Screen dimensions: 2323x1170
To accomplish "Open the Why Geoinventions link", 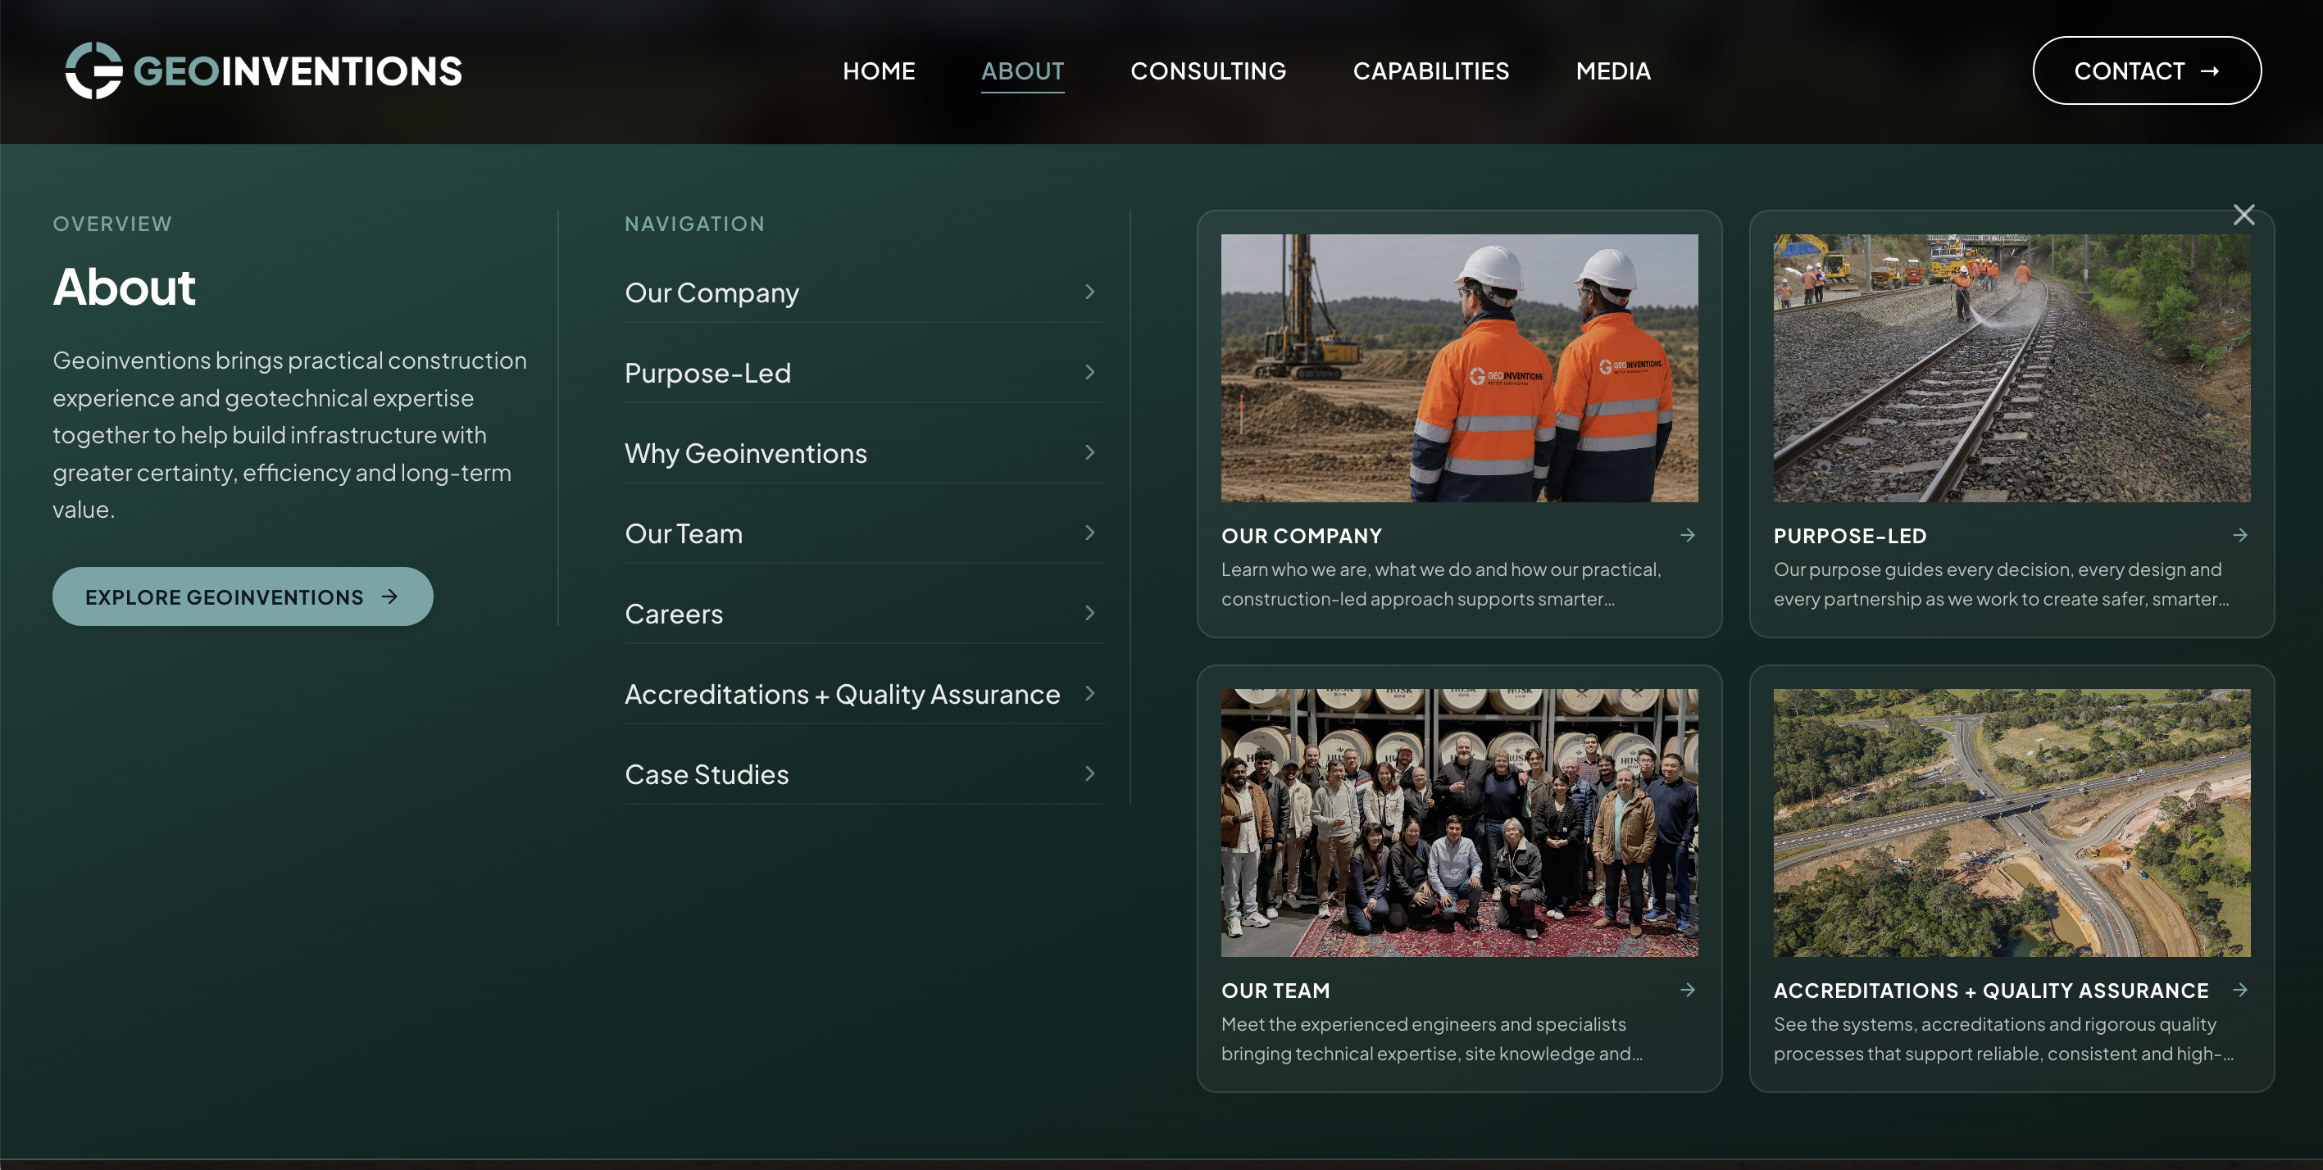I will tap(746, 453).
